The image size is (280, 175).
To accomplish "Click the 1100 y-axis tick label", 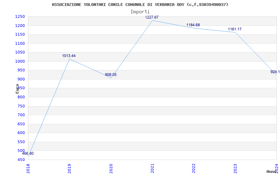I will (x=20, y=43).
